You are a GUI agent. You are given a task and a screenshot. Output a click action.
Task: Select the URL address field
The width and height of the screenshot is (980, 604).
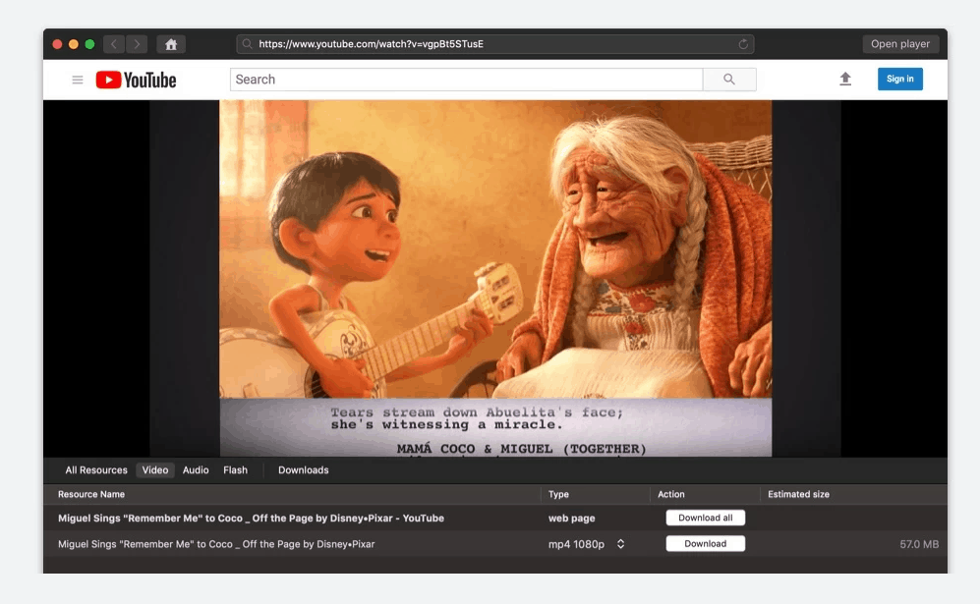point(495,44)
